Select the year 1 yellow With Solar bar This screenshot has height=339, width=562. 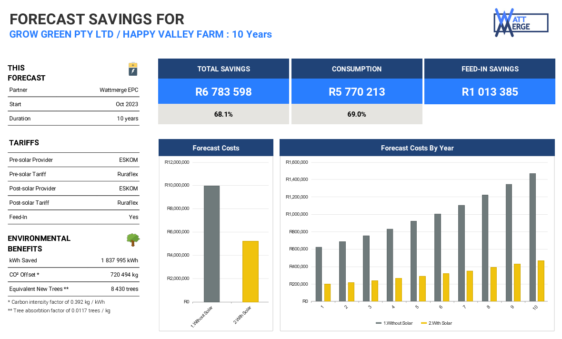tap(327, 293)
